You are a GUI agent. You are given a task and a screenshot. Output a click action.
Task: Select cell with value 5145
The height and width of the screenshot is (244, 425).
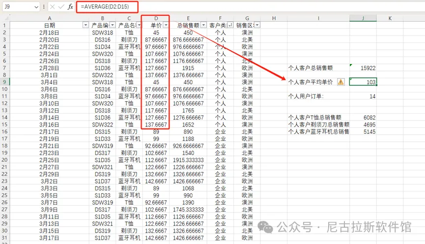(x=363, y=132)
